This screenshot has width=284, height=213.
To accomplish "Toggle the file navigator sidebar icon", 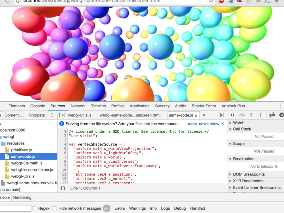I will 62,115.
